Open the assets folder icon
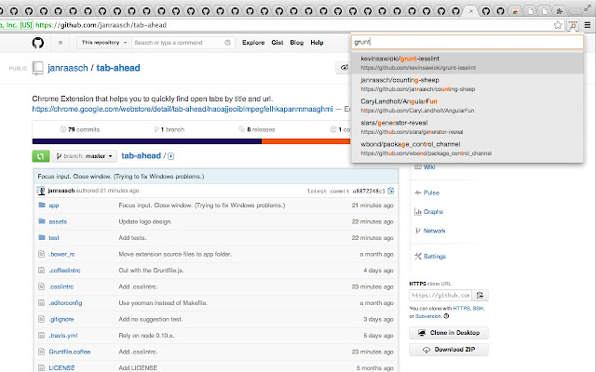The height and width of the screenshot is (372, 596). click(x=42, y=221)
